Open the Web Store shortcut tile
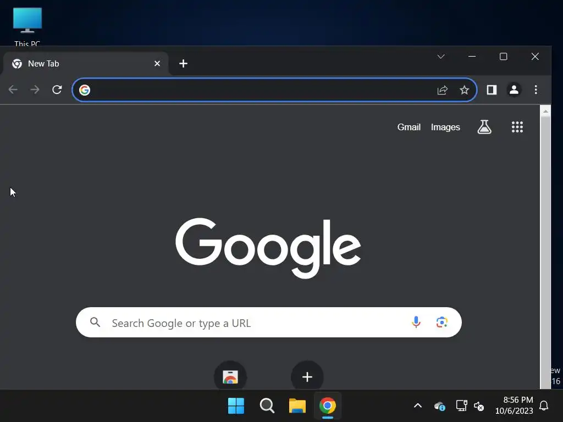The width and height of the screenshot is (563, 422). 230,376
